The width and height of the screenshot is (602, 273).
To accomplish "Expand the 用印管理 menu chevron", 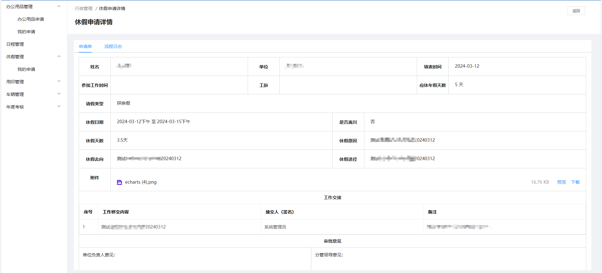I will pos(59,81).
